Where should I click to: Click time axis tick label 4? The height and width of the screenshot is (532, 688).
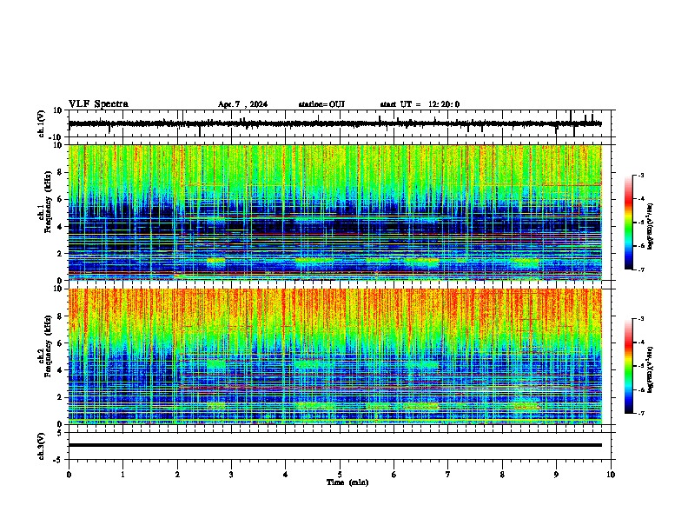click(x=286, y=475)
